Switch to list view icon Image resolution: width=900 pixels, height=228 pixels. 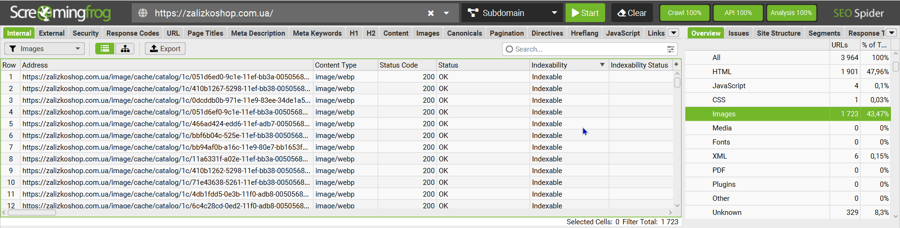point(105,49)
